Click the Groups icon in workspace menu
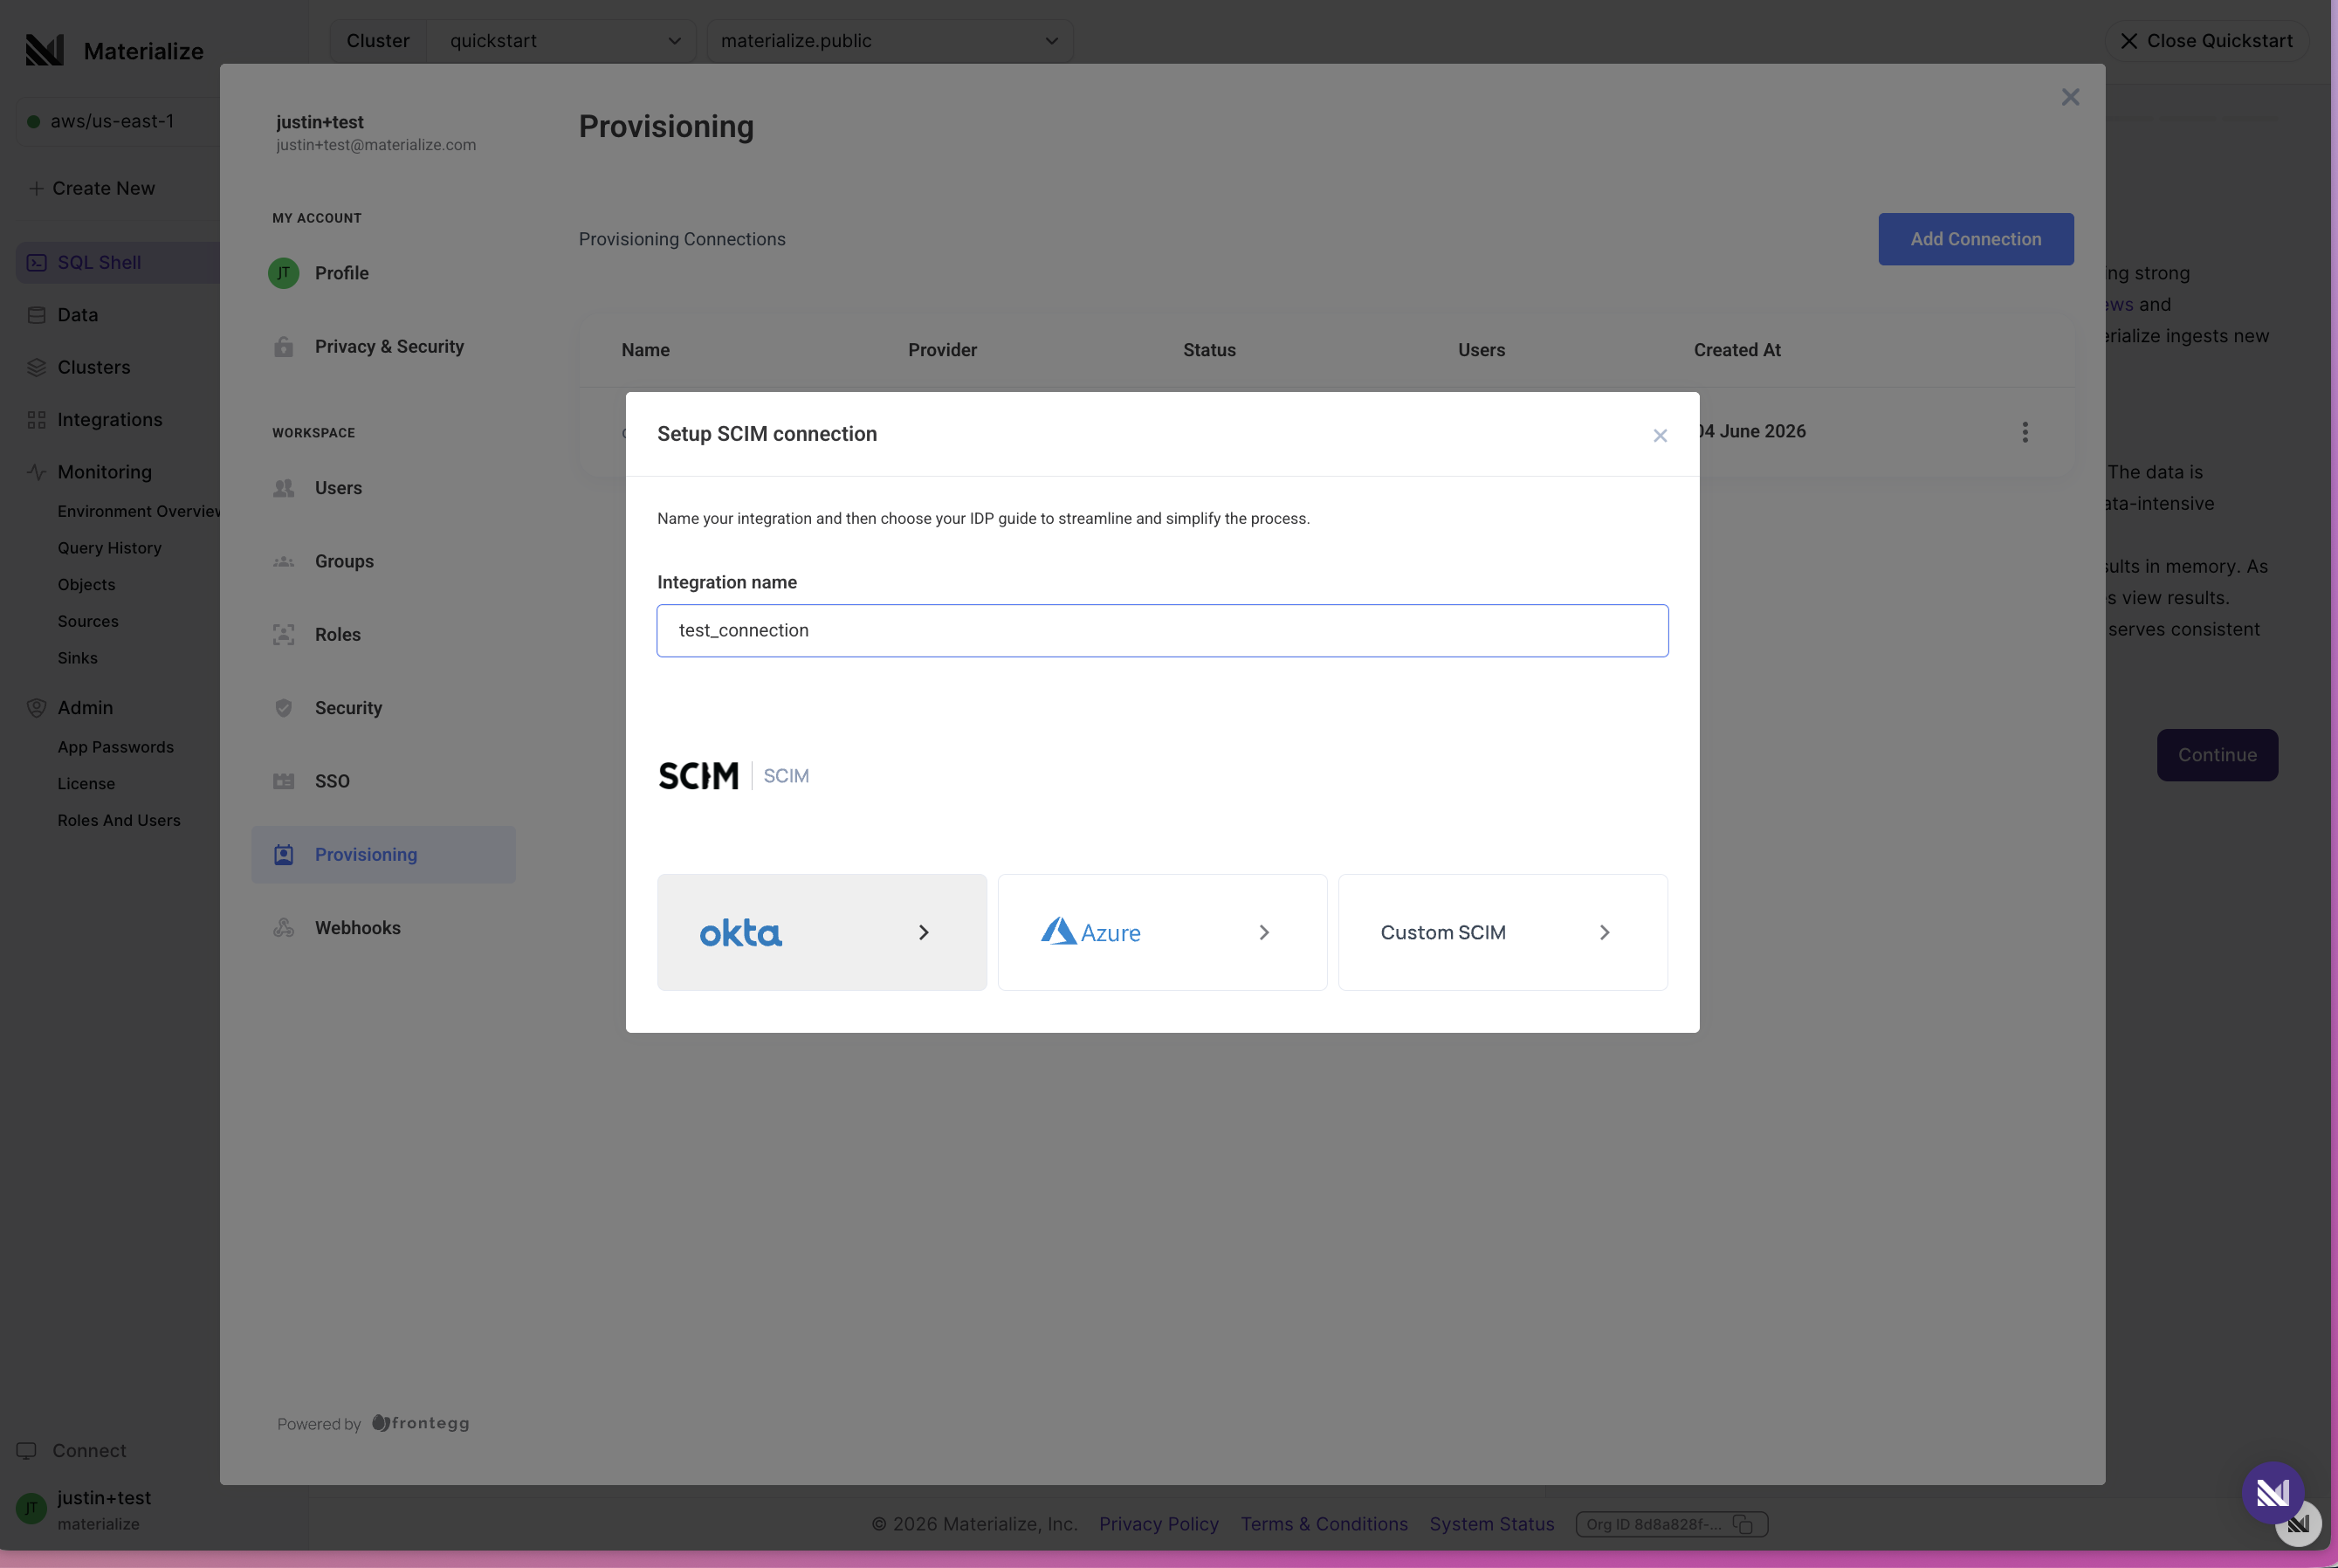Image resolution: width=2338 pixels, height=1568 pixels. [x=283, y=561]
